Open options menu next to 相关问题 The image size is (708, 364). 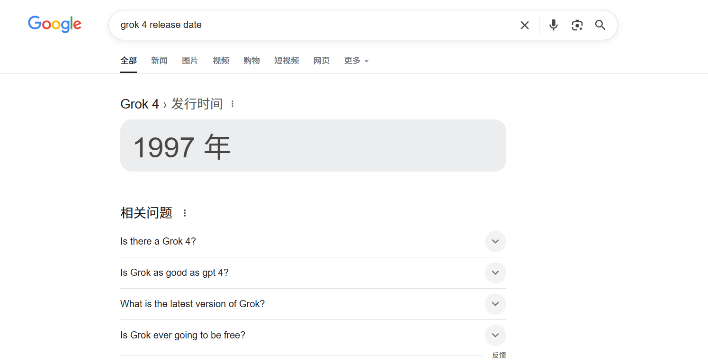point(185,213)
